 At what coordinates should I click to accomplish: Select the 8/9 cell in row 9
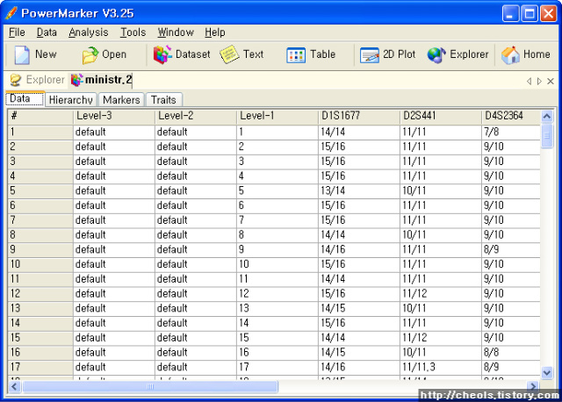point(511,249)
